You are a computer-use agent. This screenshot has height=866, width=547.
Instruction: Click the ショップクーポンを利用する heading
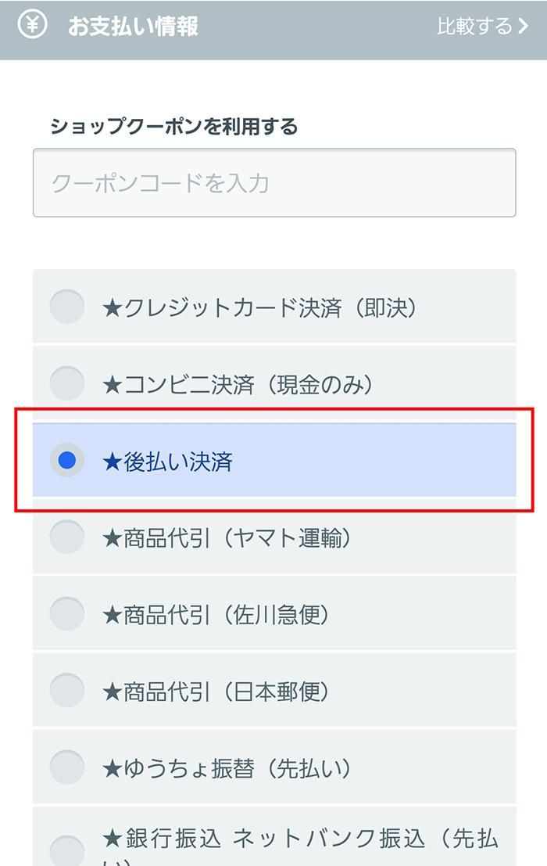pos(173,127)
